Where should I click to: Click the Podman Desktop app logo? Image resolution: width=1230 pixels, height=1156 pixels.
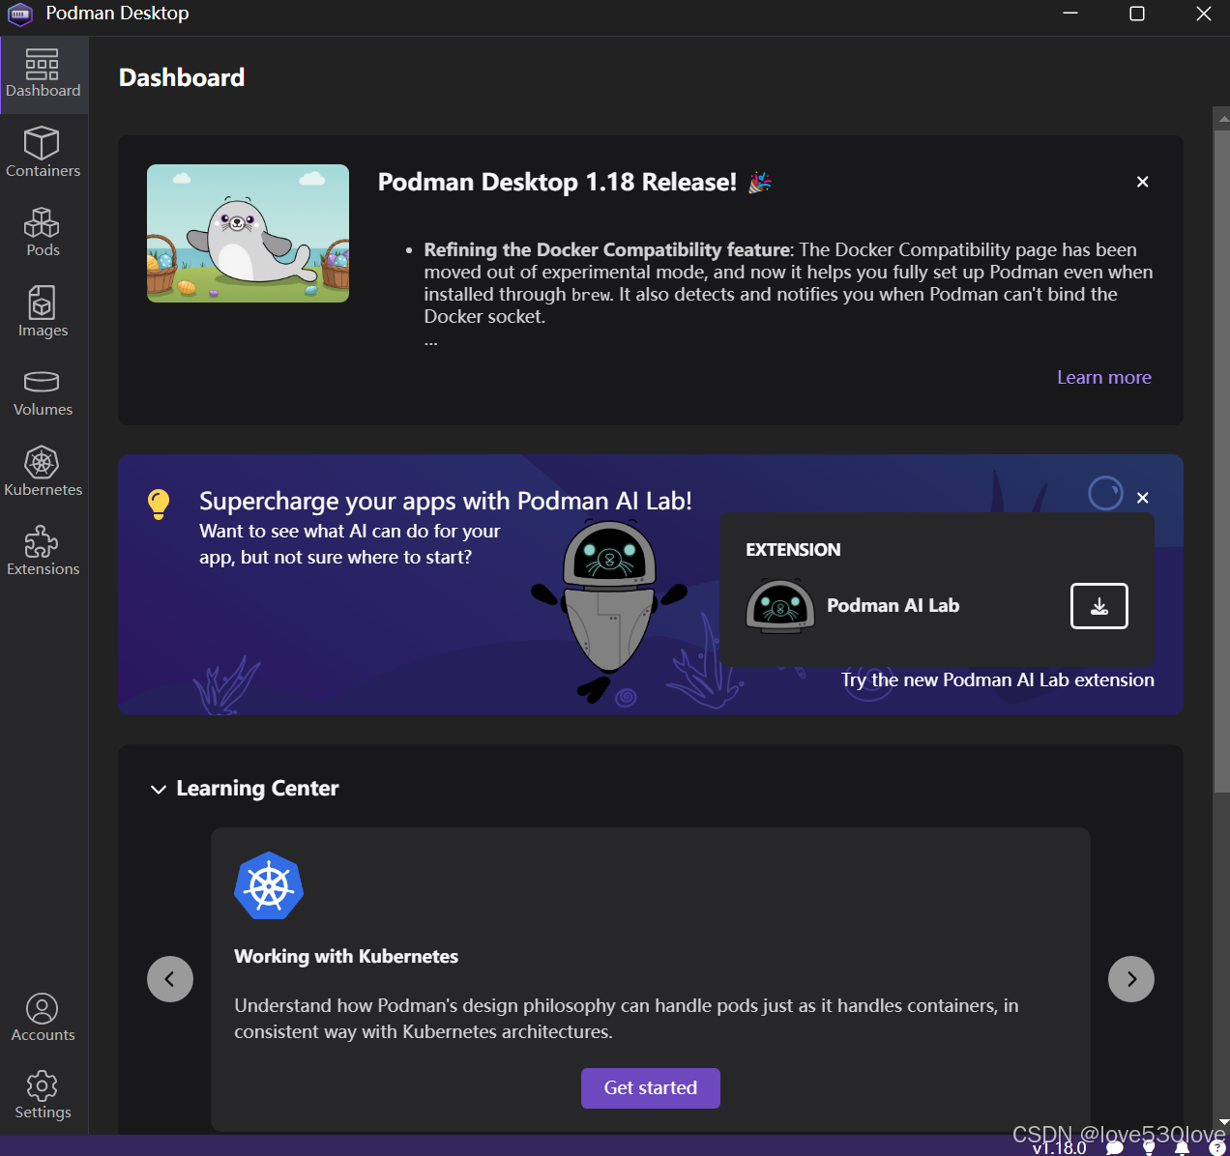tap(20, 14)
